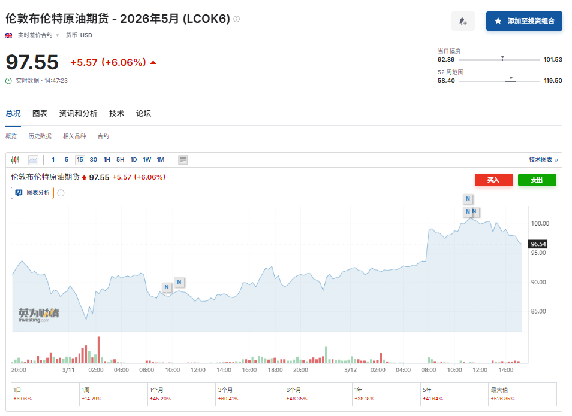The height and width of the screenshot is (416, 572).
Task: Select the 30 minute interval
Action: (x=94, y=160)
